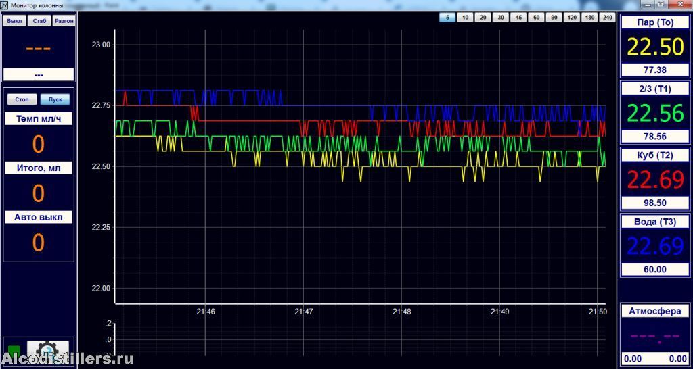Click the Темп мл/ч label
Screen dimensions: 693x369
coord(39,119)
